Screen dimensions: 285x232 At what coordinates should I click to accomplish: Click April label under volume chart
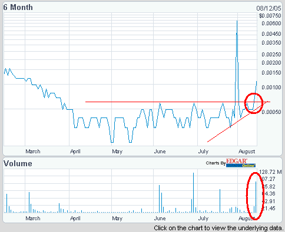tap(75, 218)
